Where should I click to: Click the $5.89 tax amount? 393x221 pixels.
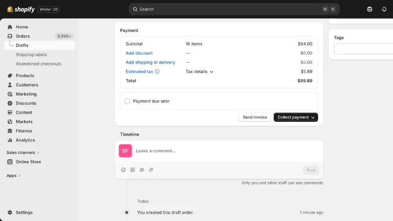point(307,72)
